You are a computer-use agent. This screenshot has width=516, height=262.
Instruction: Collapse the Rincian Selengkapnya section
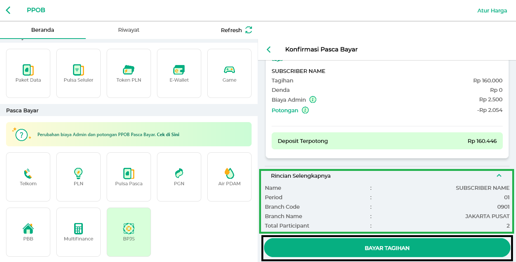499,175
